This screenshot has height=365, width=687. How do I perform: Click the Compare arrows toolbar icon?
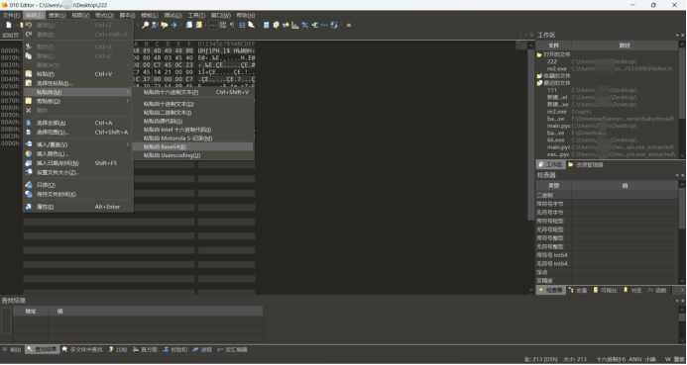(x=286, y=25)
